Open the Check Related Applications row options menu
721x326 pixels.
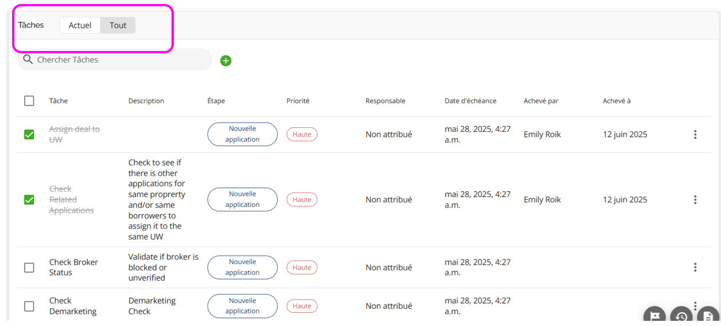pos(695,200)
